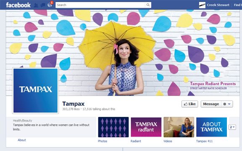Click the Health/Beauty category text

[22, 120]
